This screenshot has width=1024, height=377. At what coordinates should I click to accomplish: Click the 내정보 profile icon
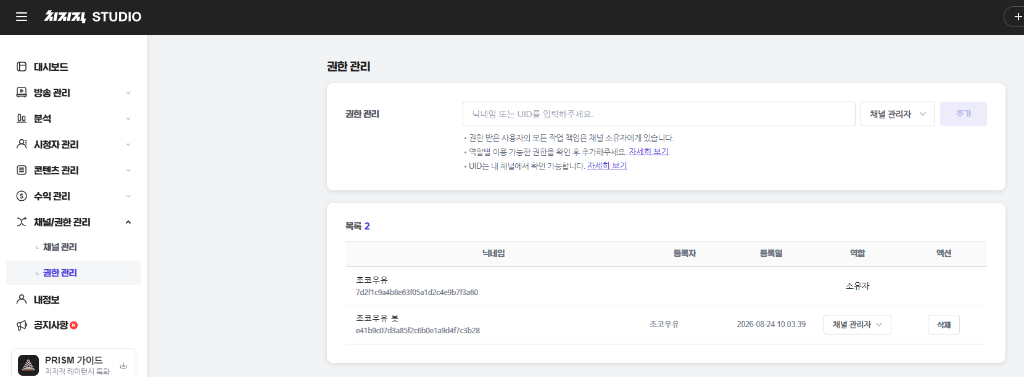pos(22,299)
